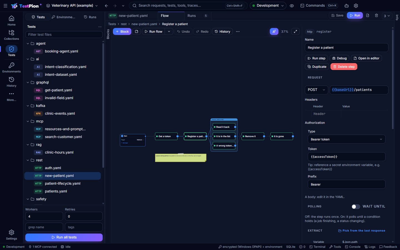Open patient-lifecycle.yaml in the test tree
The width and height of the screenshot is (400, 250).
coord(62,183)
